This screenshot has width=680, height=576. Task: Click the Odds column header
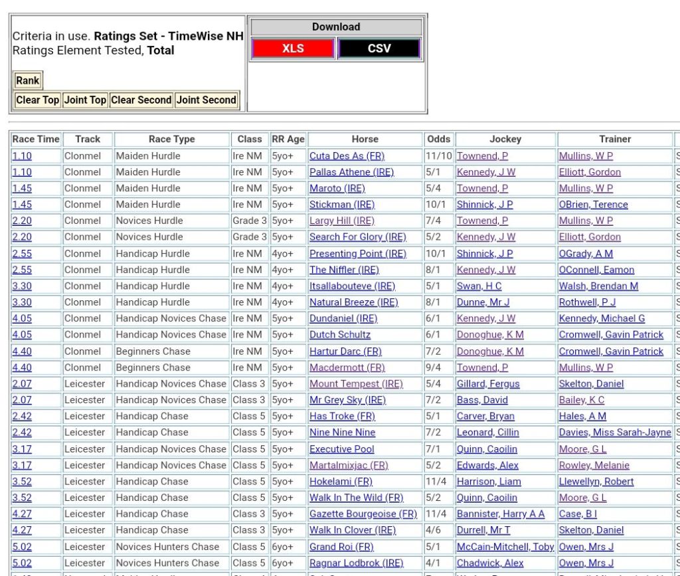coord(438,139)
